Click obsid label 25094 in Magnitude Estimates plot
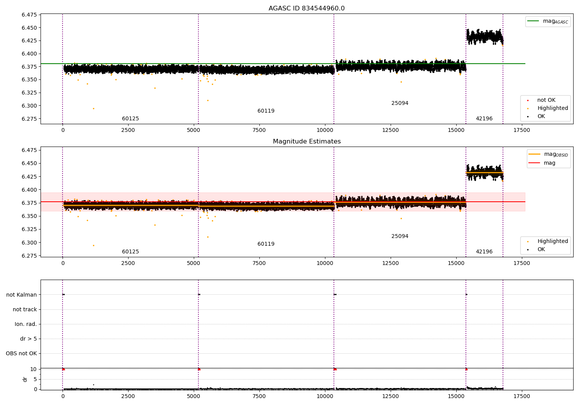Viewport: 579px width, 405px height. click(x=400, y=236)
